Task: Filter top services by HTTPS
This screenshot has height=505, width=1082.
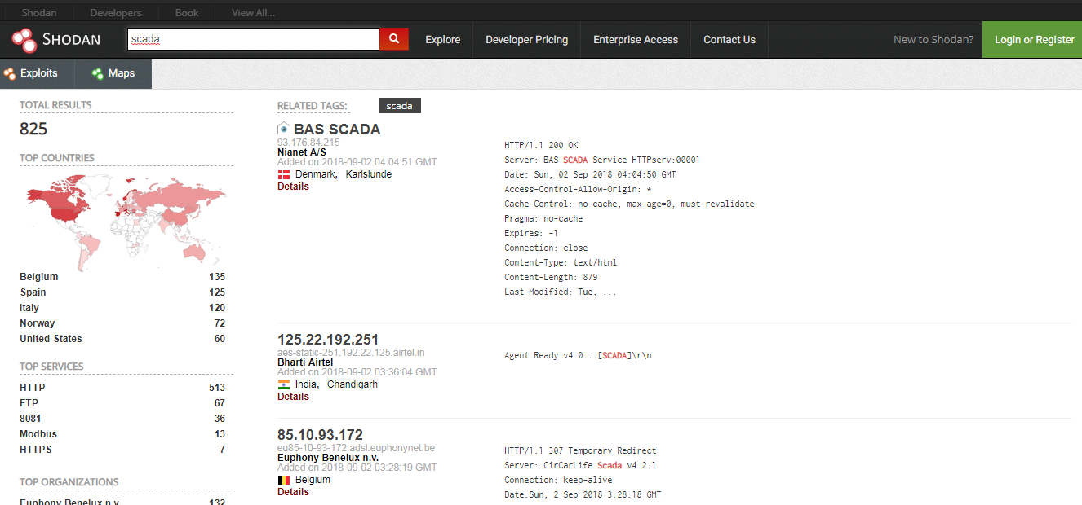Action: tap(36, 450)
